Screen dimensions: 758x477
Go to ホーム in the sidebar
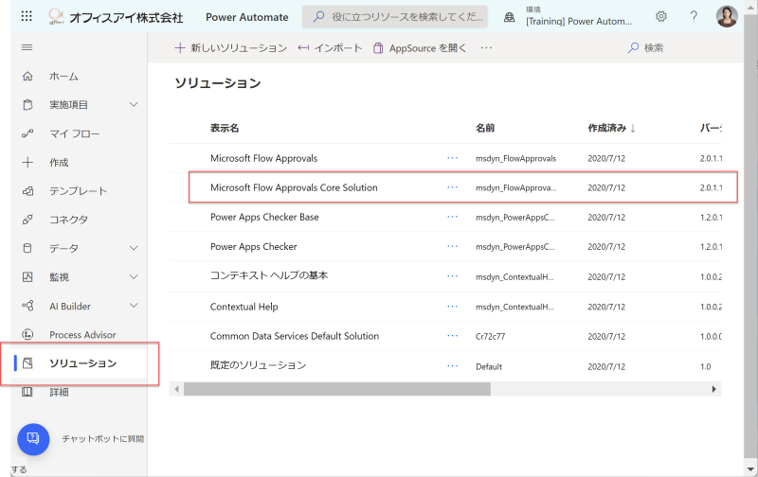63,77
